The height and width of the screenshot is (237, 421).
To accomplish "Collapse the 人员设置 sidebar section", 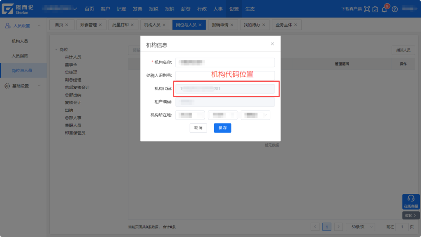I will pos(39,26).
